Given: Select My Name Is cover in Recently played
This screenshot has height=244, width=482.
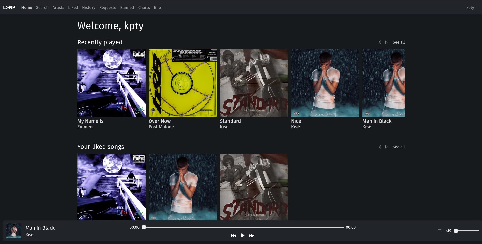Looking at the screenshot, I should click(111, 83).
